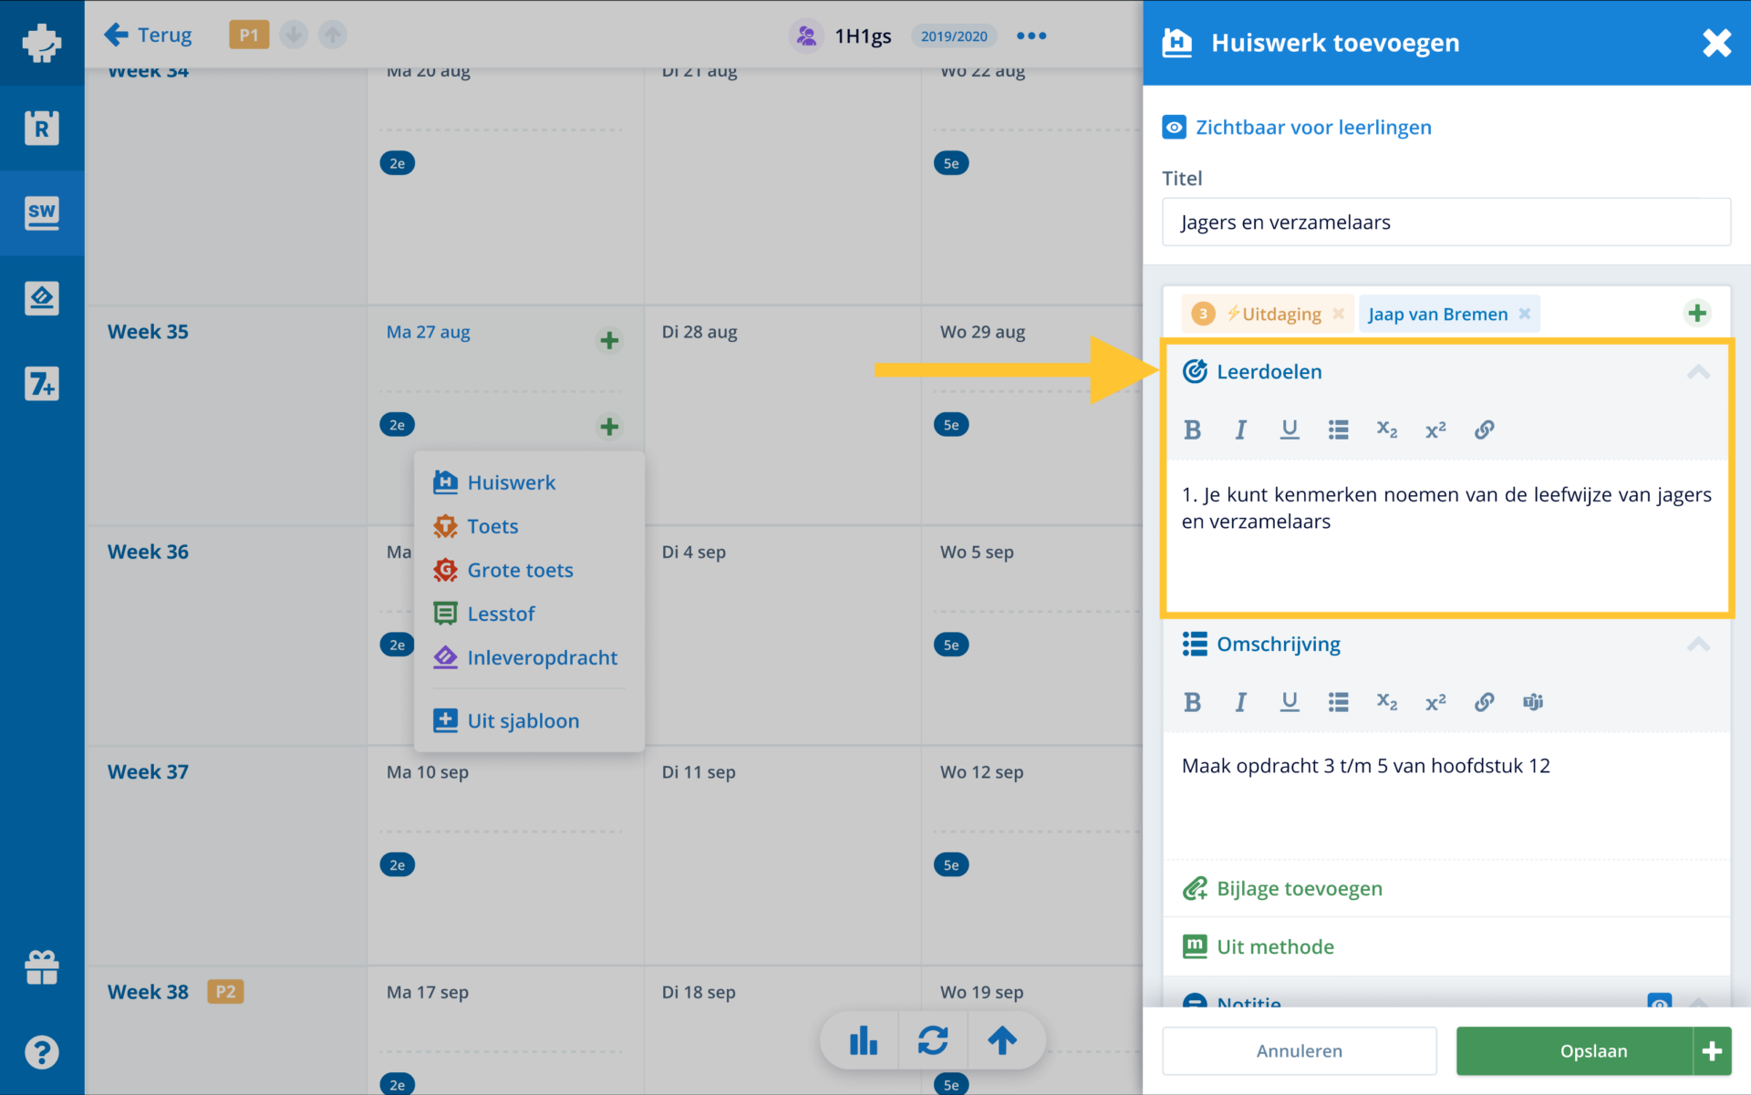1751x1095 pixels.
Task: Apply superscript in Omschrijving toolbar
Action: click(x=1435, y=702)
